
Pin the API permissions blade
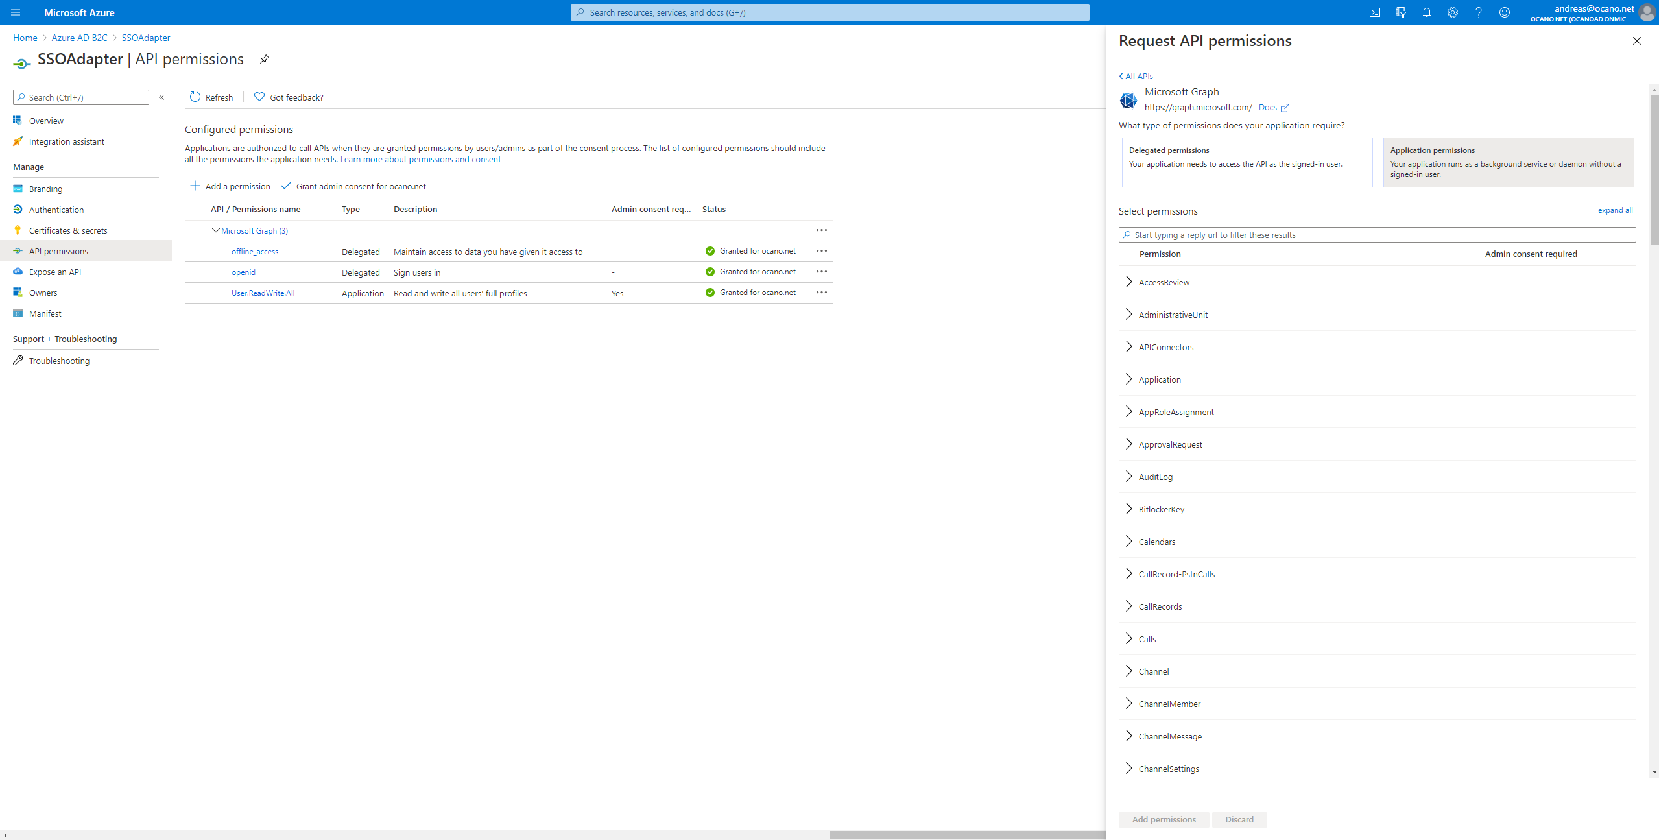pos(264,59)
